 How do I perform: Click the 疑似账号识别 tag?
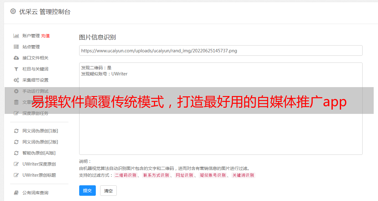point(213,175)
